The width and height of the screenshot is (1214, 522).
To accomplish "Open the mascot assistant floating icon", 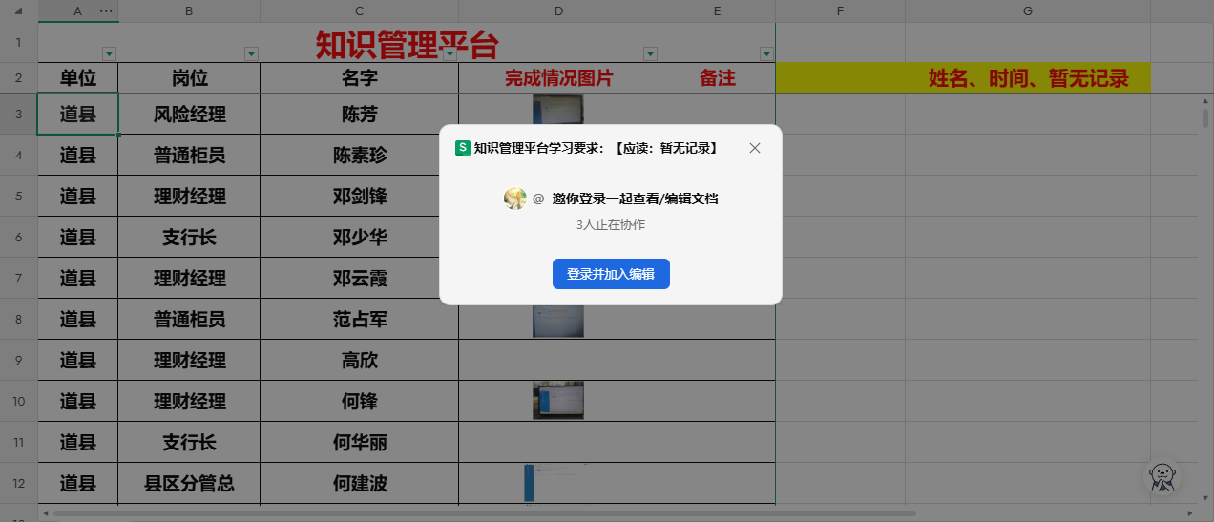I will pos(1162,475).
